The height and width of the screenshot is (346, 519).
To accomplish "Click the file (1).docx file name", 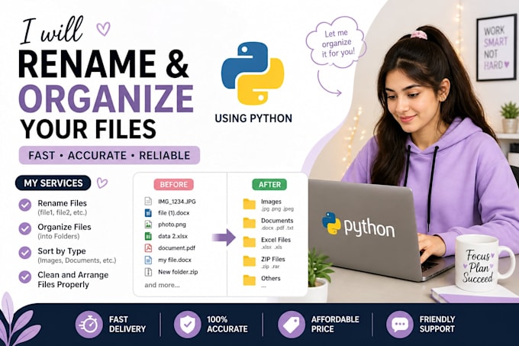I will 174,213.
